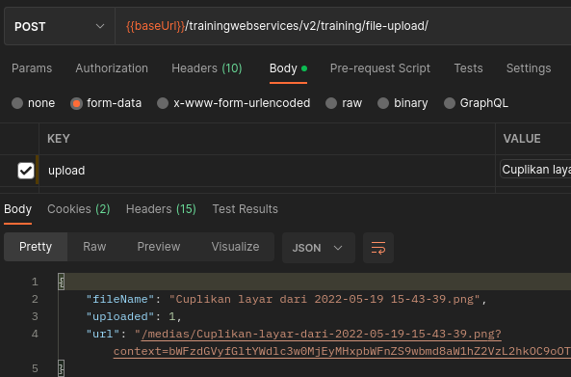Screen dimensions: 571x377
Task: Click the fileName value string
Action: point(324,299)
